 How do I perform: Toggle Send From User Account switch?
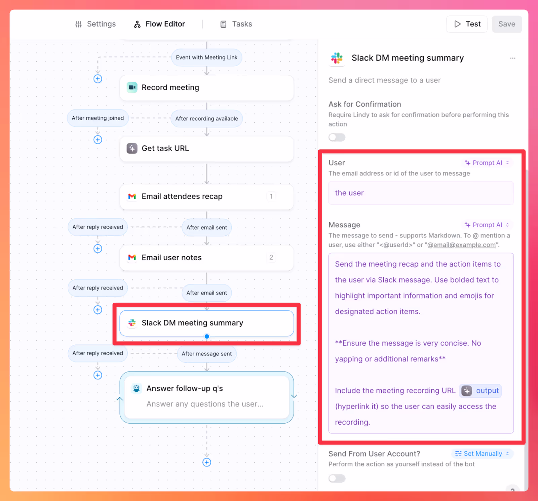tap(337, 478)
